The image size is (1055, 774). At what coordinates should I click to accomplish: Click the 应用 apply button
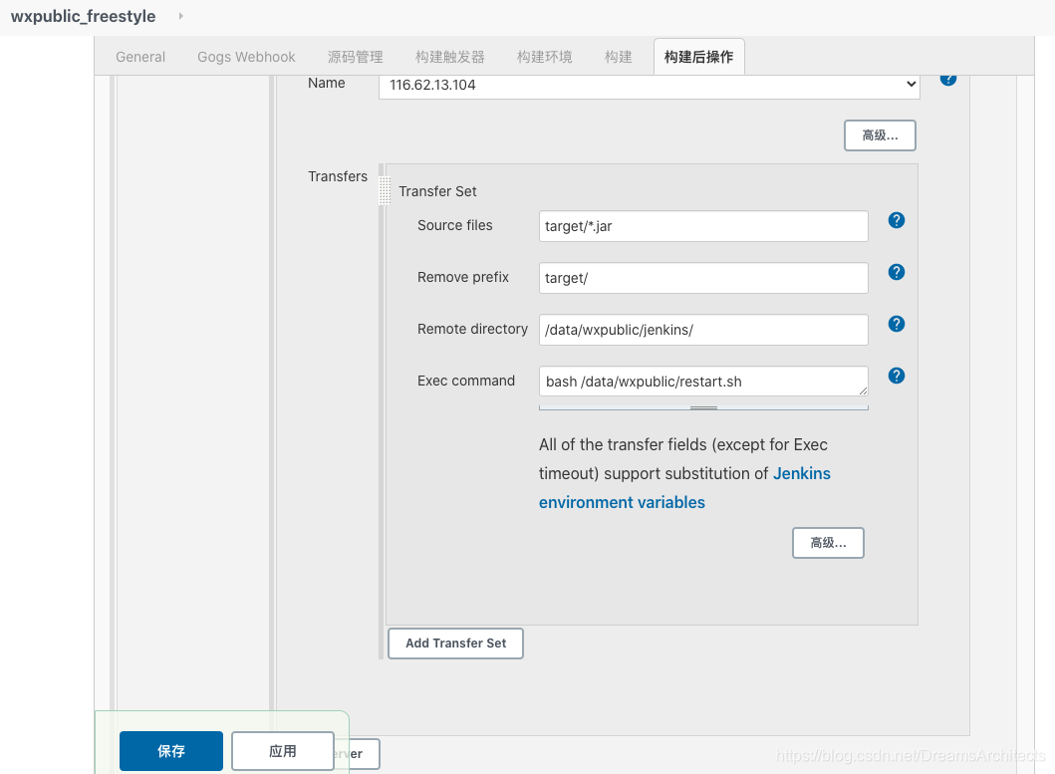pyautogui.click(x=283, y=751)
